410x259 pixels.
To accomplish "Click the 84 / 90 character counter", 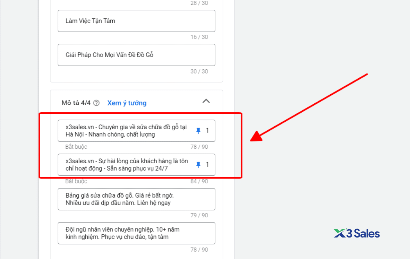I will [x=199, y=181].
